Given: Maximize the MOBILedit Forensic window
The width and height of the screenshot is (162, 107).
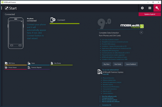Looking at the screenshot, I should pos(153,2).
